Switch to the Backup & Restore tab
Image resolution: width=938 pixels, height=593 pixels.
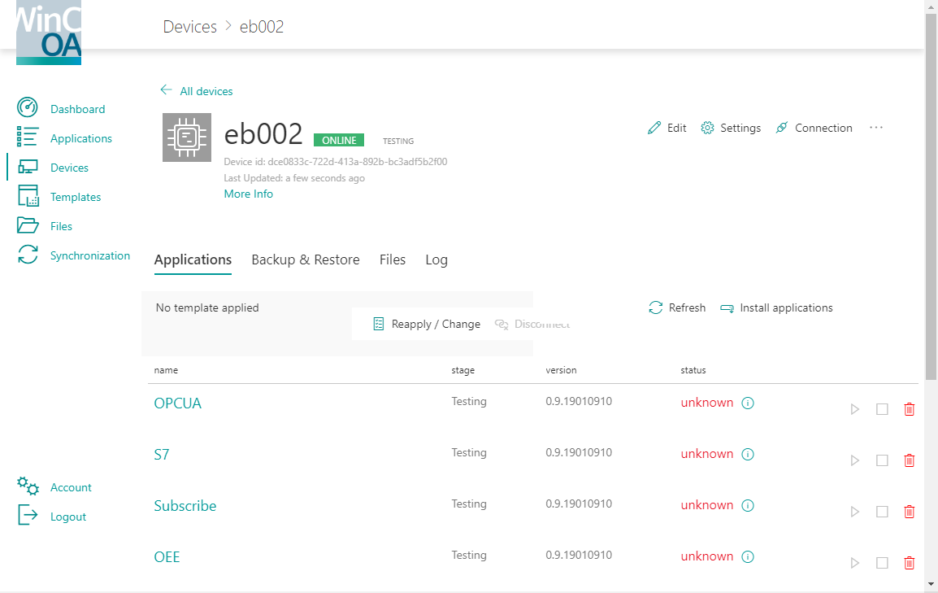(x=305, y=259)
